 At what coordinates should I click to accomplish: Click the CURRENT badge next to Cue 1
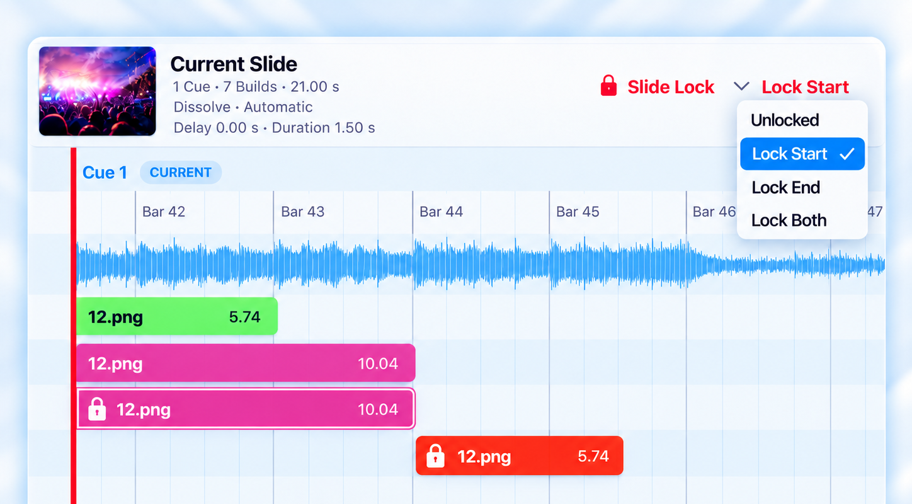[181, 173]
